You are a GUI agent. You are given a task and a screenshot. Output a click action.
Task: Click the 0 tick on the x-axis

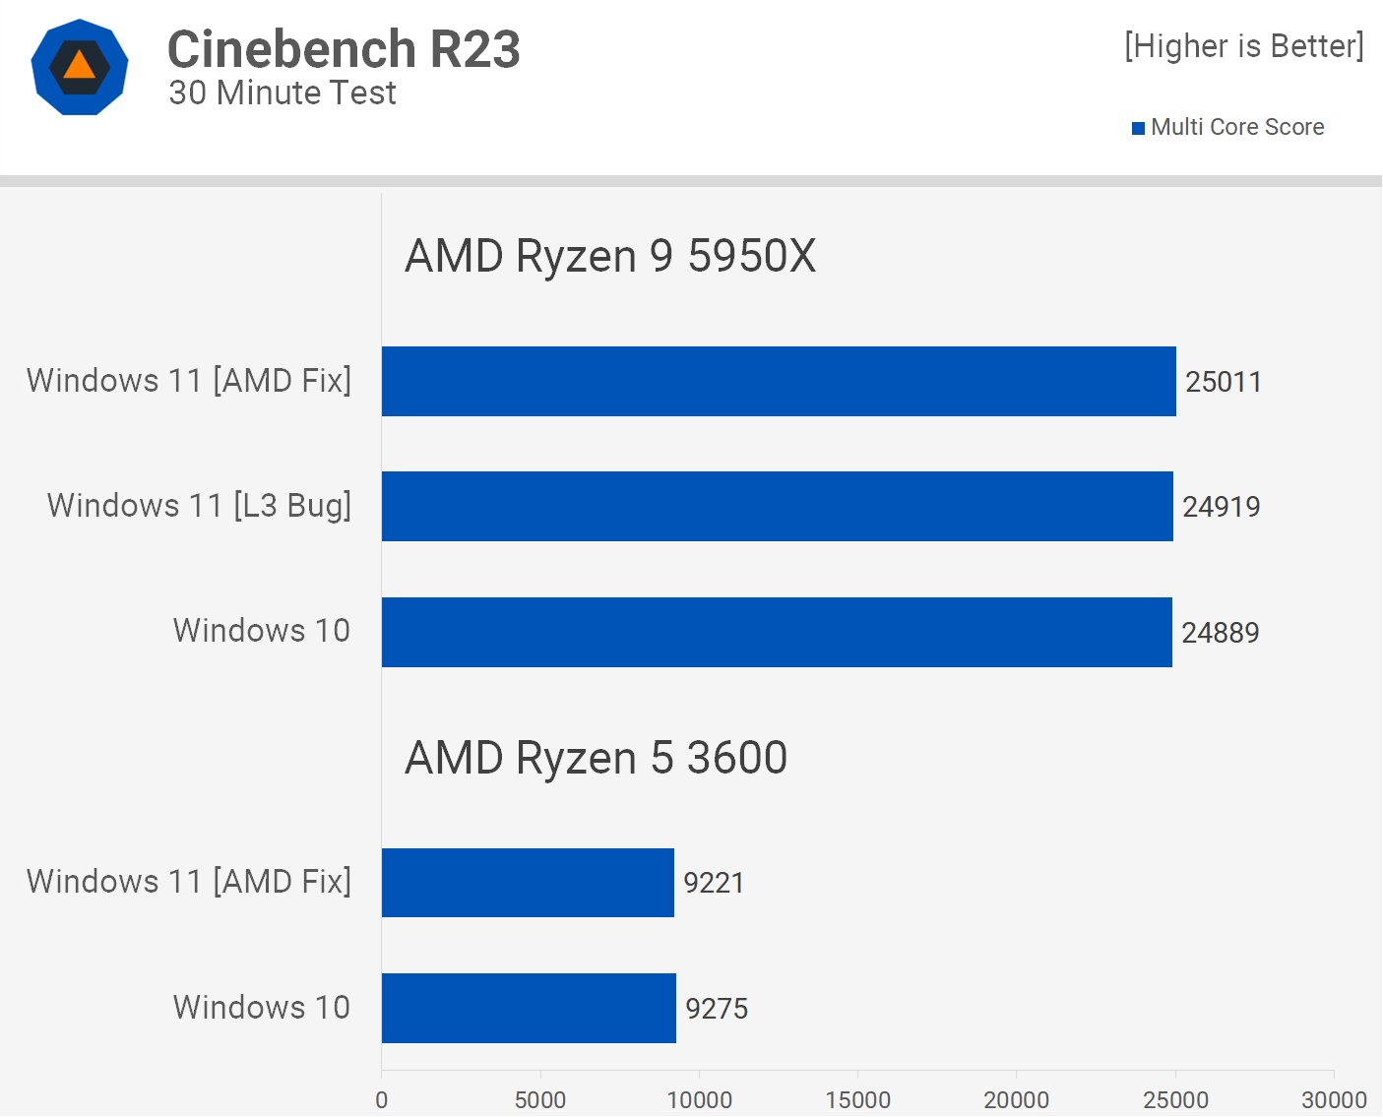(382, 1099)
